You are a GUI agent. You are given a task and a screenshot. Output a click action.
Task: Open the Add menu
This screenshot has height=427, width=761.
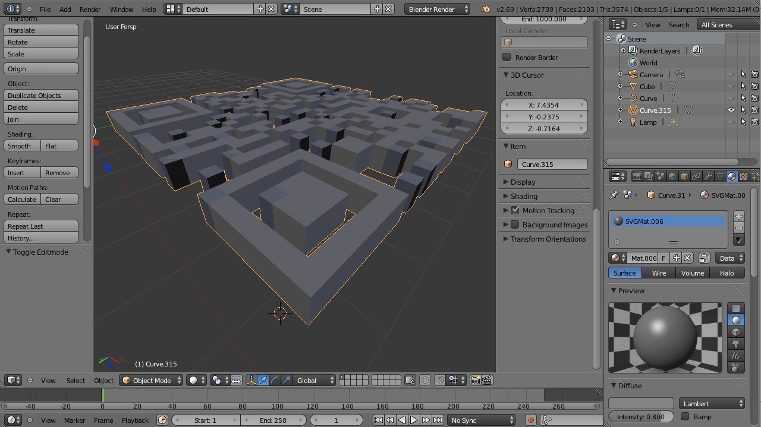65,9
